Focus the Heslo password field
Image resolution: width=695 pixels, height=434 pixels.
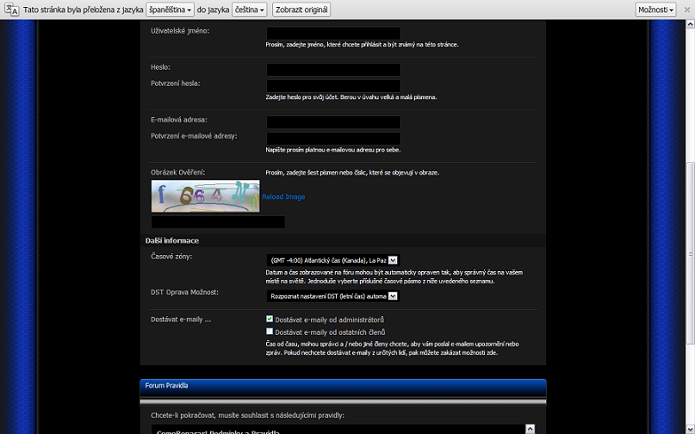(x=332, y=69)
